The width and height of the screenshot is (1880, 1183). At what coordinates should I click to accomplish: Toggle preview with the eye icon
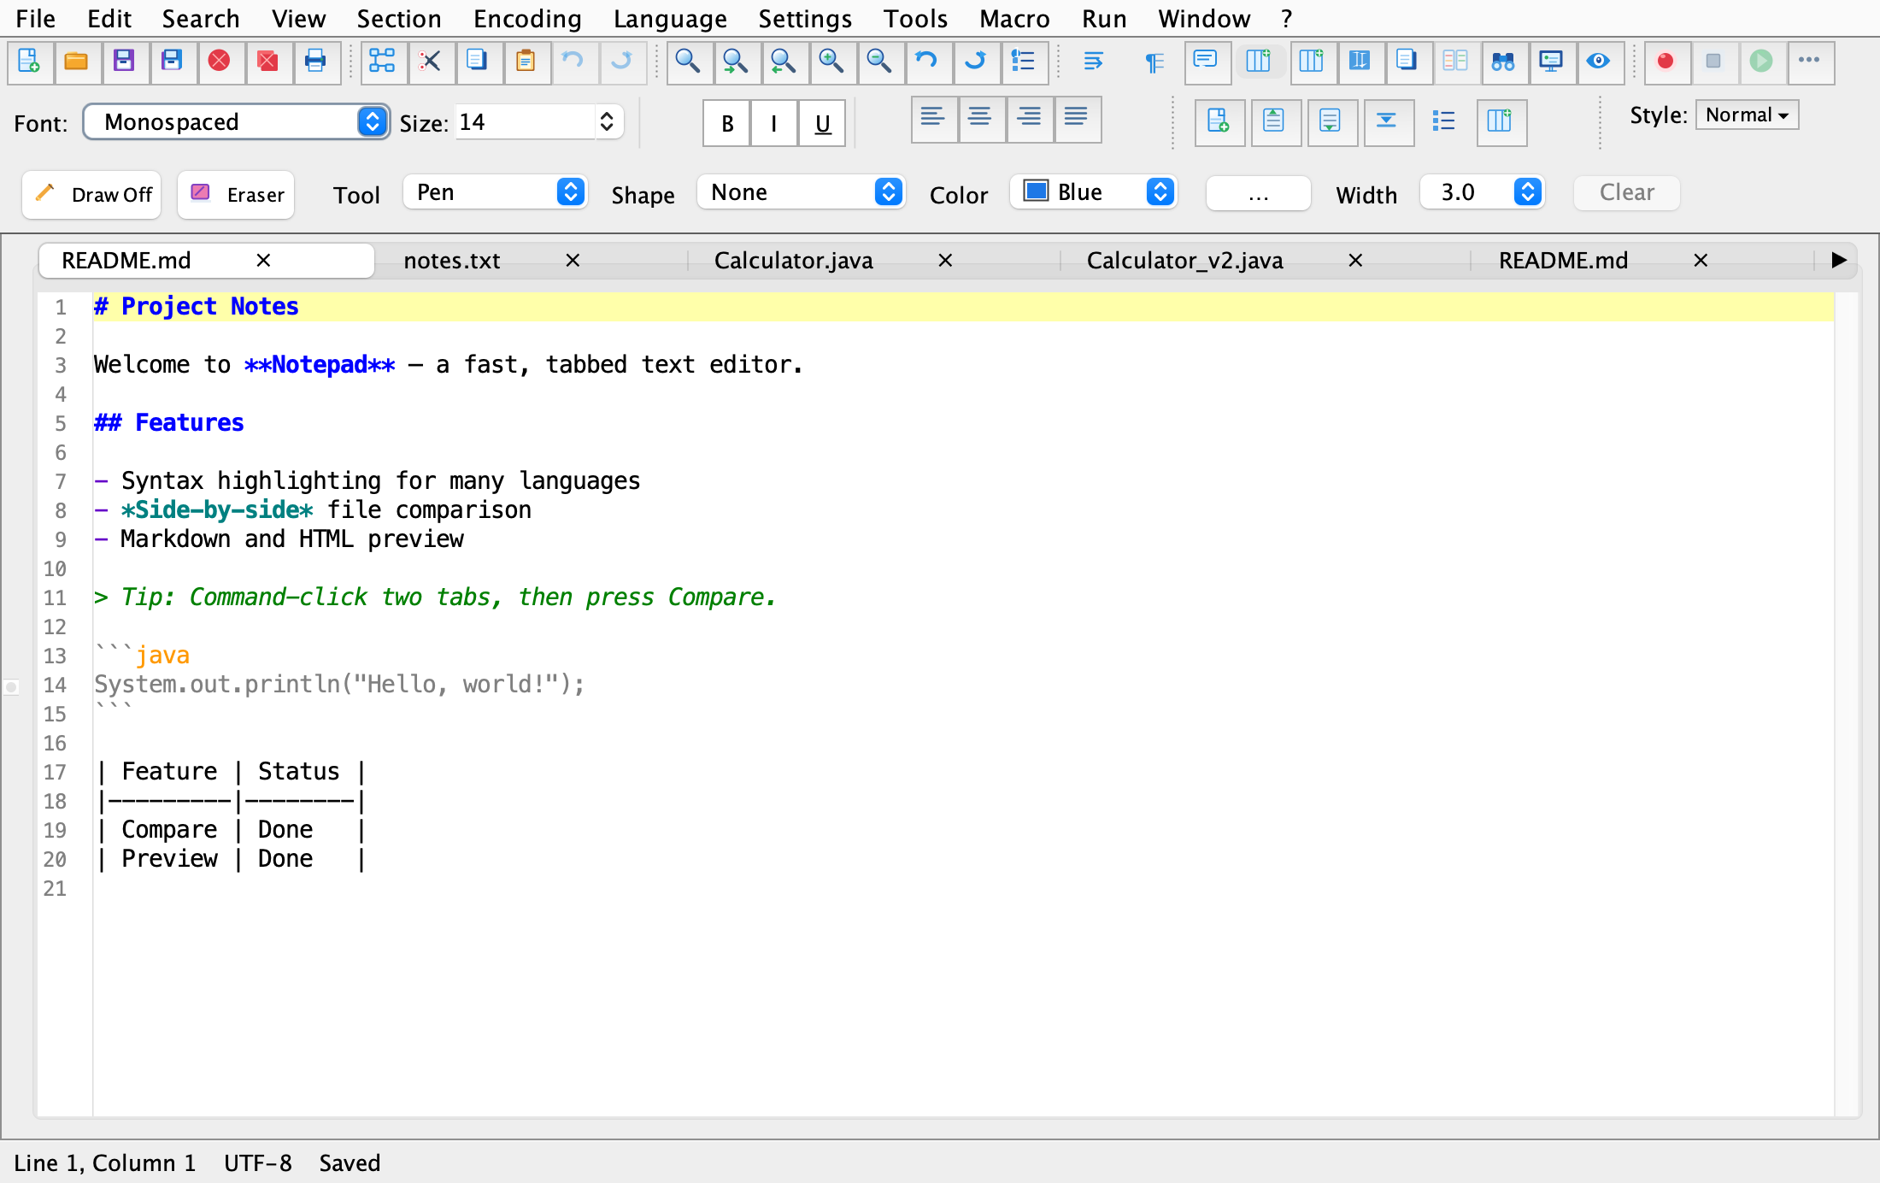coord(1600,62)
